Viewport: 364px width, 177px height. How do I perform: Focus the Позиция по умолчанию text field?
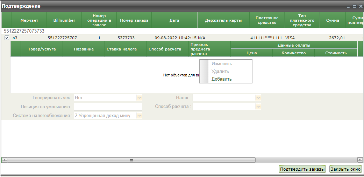[x=108, y=107]
